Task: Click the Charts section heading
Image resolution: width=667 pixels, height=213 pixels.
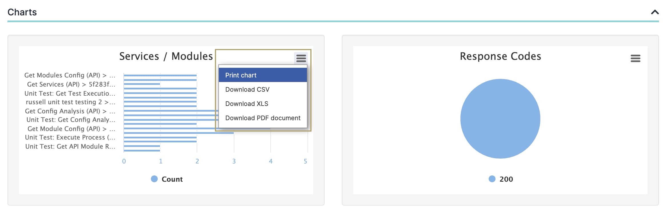Action: (22, 12)
